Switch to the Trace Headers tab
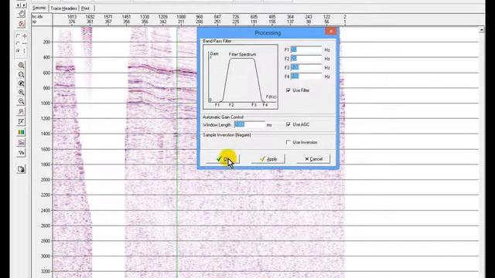 pos(63,8)
